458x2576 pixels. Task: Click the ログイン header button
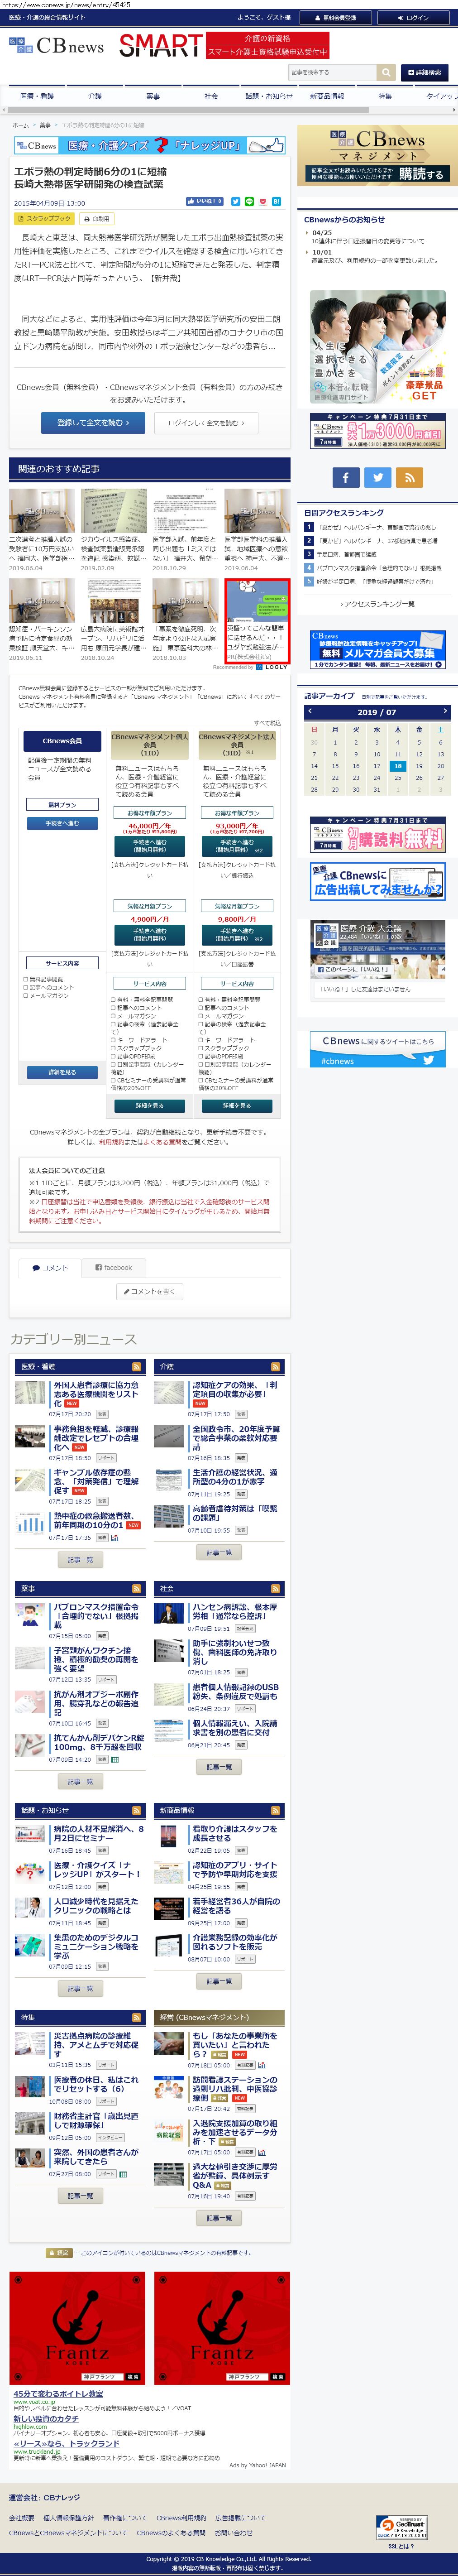point(413,17)
